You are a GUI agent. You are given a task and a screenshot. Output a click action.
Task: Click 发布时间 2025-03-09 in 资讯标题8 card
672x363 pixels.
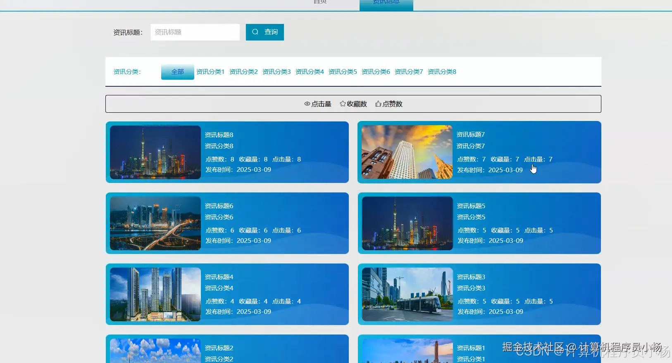238,170
